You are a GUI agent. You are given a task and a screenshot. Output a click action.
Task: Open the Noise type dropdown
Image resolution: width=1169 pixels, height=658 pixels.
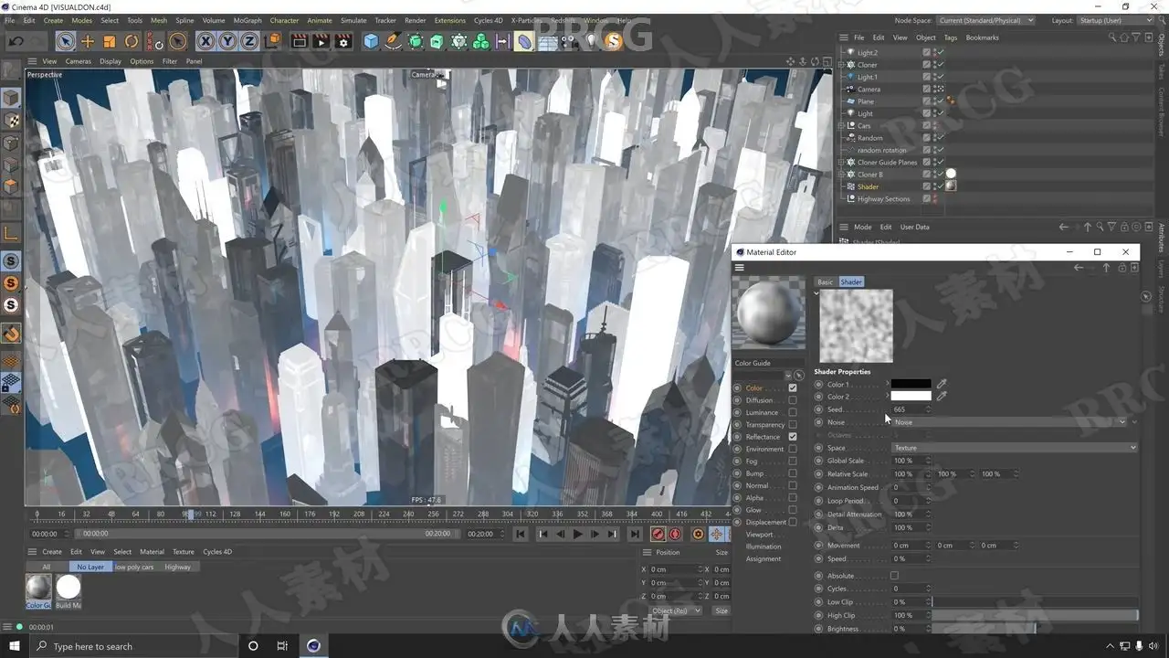(x=1009, y=422)
